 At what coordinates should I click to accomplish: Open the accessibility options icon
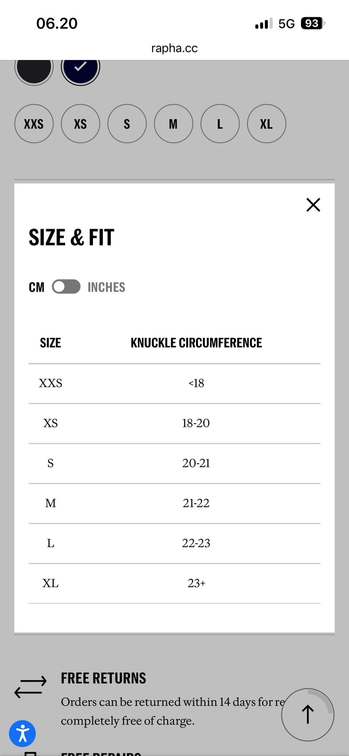pyautogui.click(x=22, y=733)
